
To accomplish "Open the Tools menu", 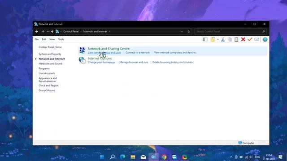I will [61, 39].
